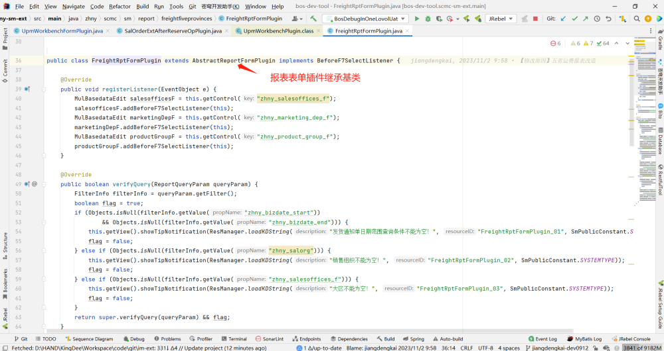The height and width of the screenshot is (351, 664).
Task: Open the JRebel dropdown in toolbar
Action: tap(501, 19)
